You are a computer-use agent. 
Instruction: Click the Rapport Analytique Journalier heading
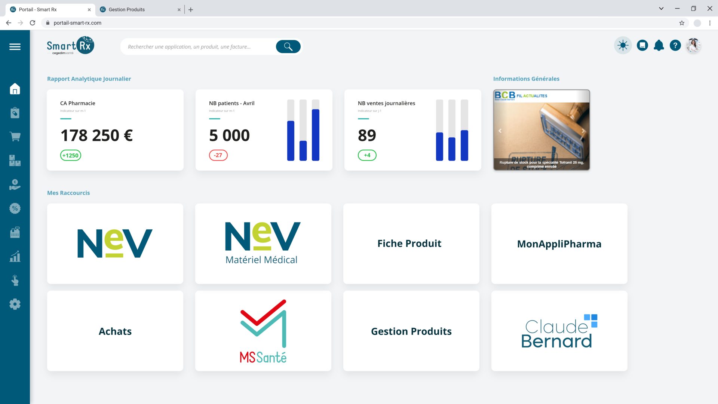89,79
